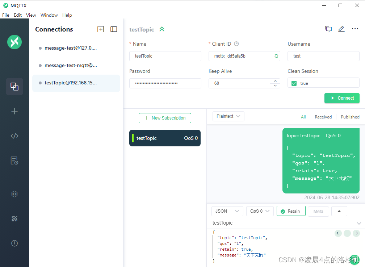Open the Plaintext payload format dropdown
Image resolution: width=365 pixels, height=267 pixels.
pos(228,116)
